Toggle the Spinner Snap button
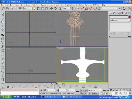 pos(95,9)
